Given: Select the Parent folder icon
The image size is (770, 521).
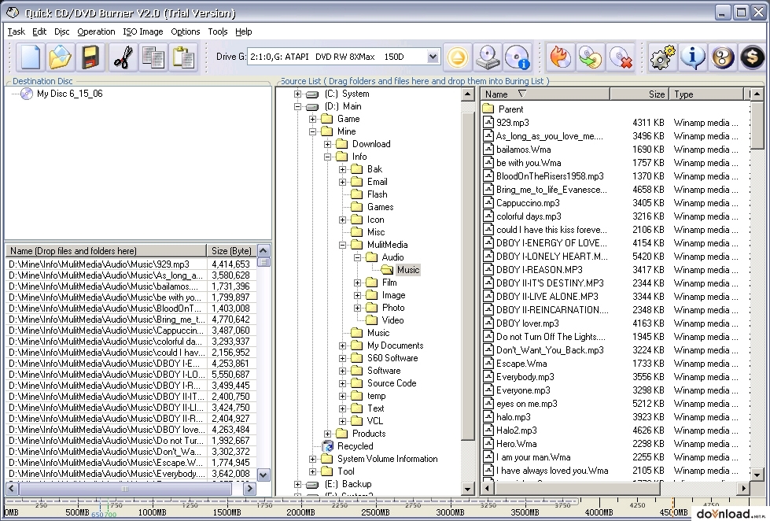Looking at the screenshot, I should [x=488, y=109].
